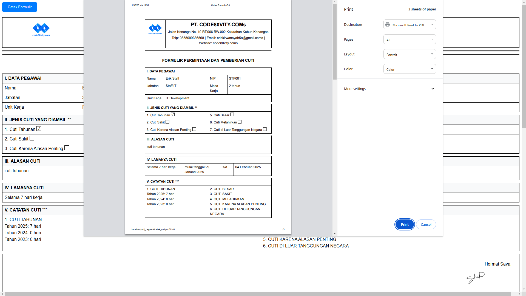
Task: Open the Color mode dropdown
Action: pos(410,69)
